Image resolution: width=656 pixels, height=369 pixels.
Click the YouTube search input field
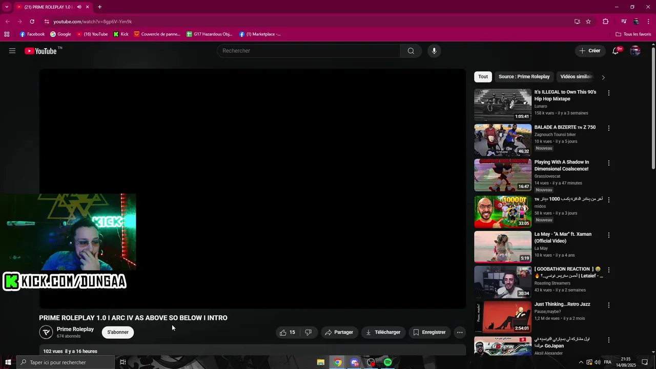(309, 51)
